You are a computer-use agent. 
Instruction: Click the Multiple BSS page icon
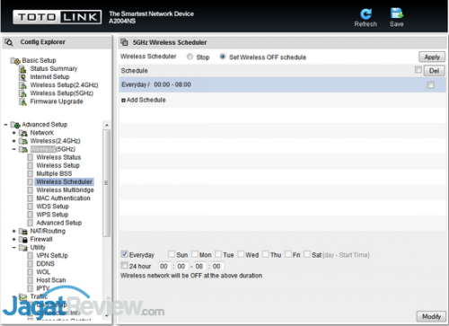tap(31, 174)
